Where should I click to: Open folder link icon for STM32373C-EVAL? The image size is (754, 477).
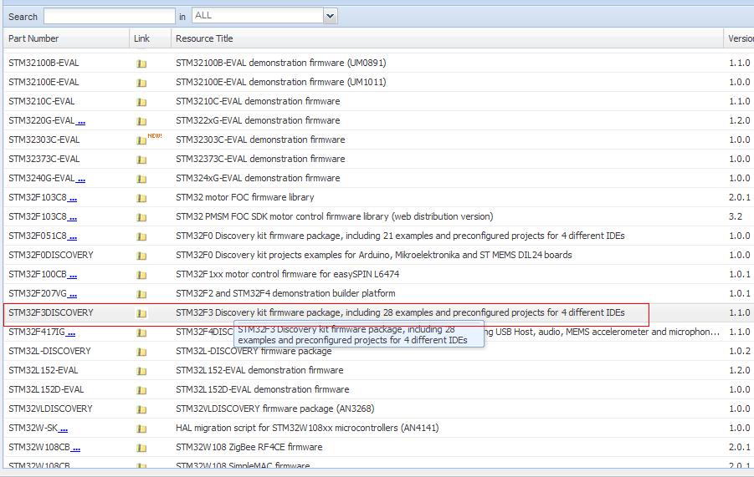point(141,160)
